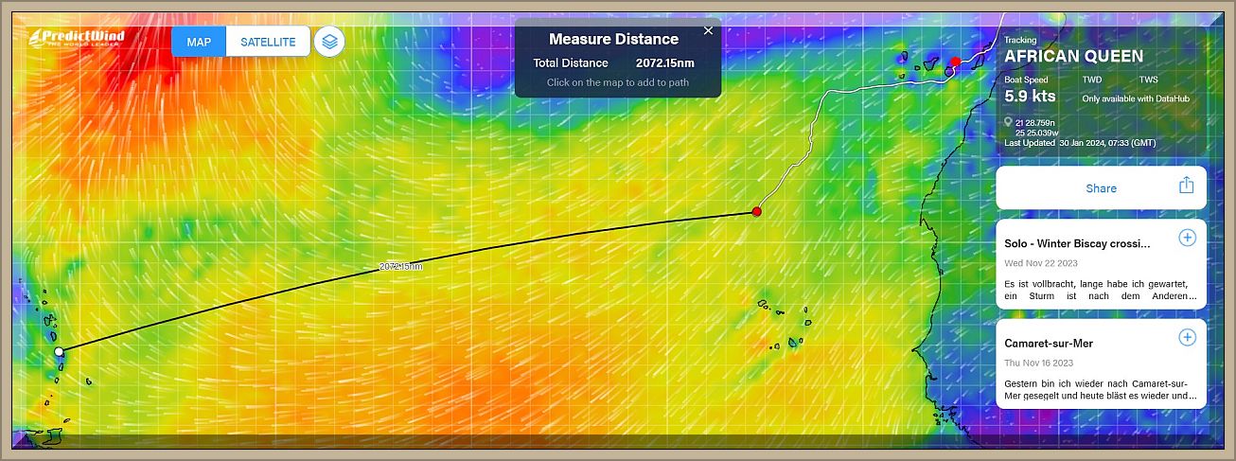The height and width of the screenshot is (461, 1236).
Task: Click the Total Distance value in popup
Action: point(664,63)
